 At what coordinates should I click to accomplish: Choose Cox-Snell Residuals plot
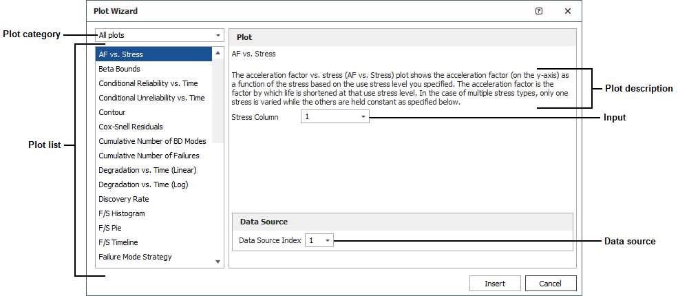pos(131,127)
